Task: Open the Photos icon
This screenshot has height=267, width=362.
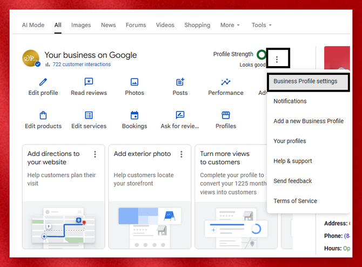Action: coord(135,82)
